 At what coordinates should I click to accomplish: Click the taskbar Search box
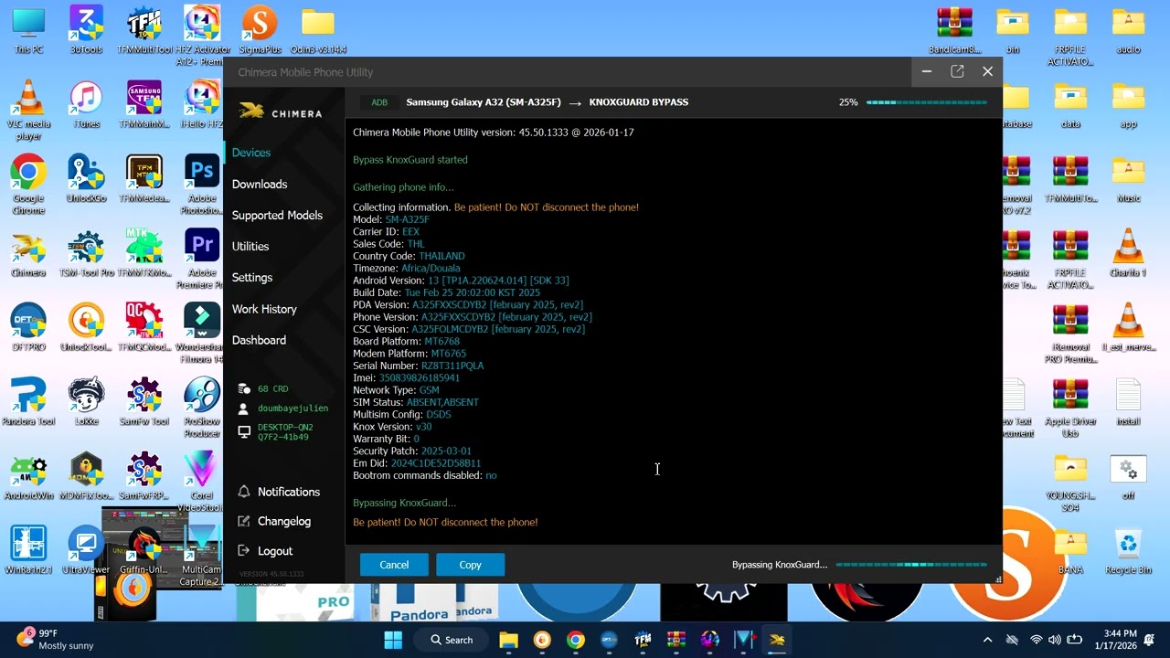tap(452, 640)
